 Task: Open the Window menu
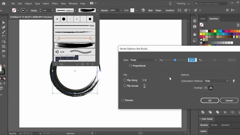tap(73, 3)
